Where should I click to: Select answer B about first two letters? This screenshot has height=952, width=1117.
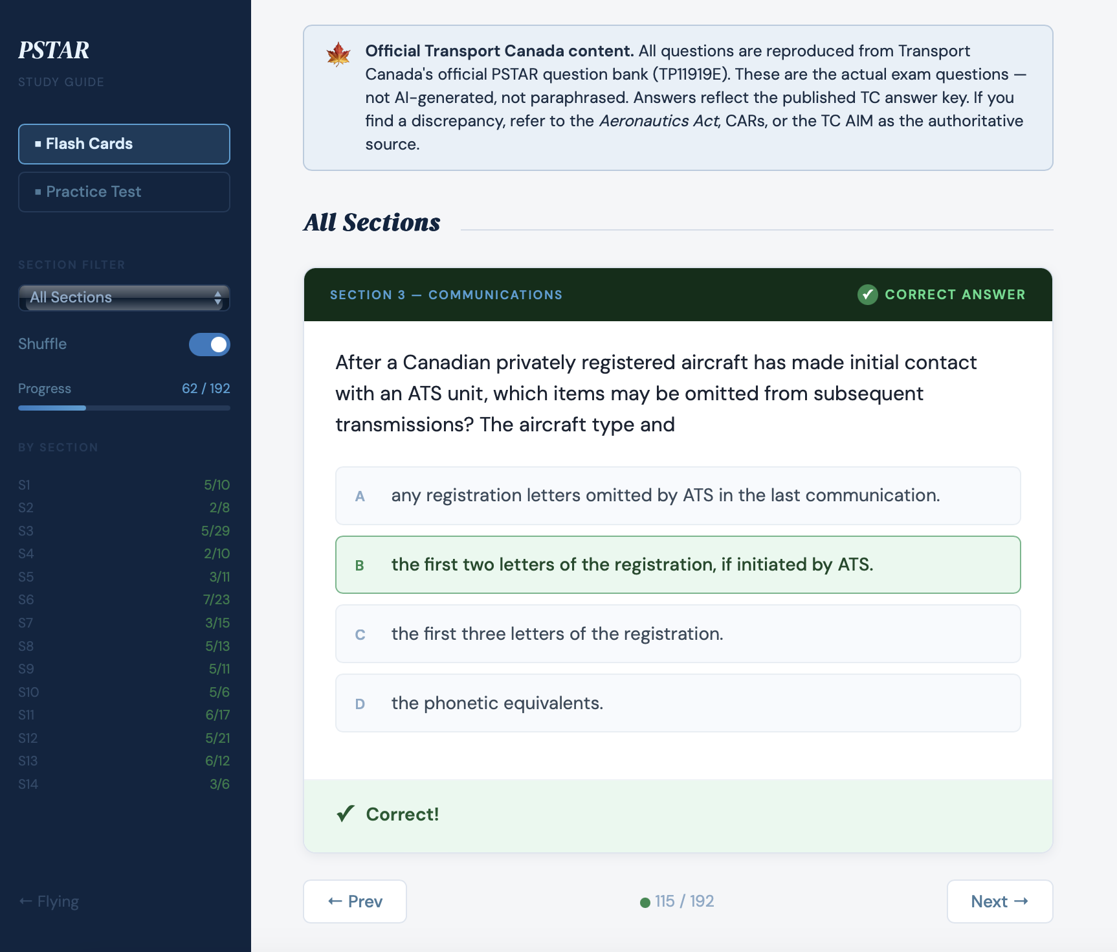coord(678,565)
